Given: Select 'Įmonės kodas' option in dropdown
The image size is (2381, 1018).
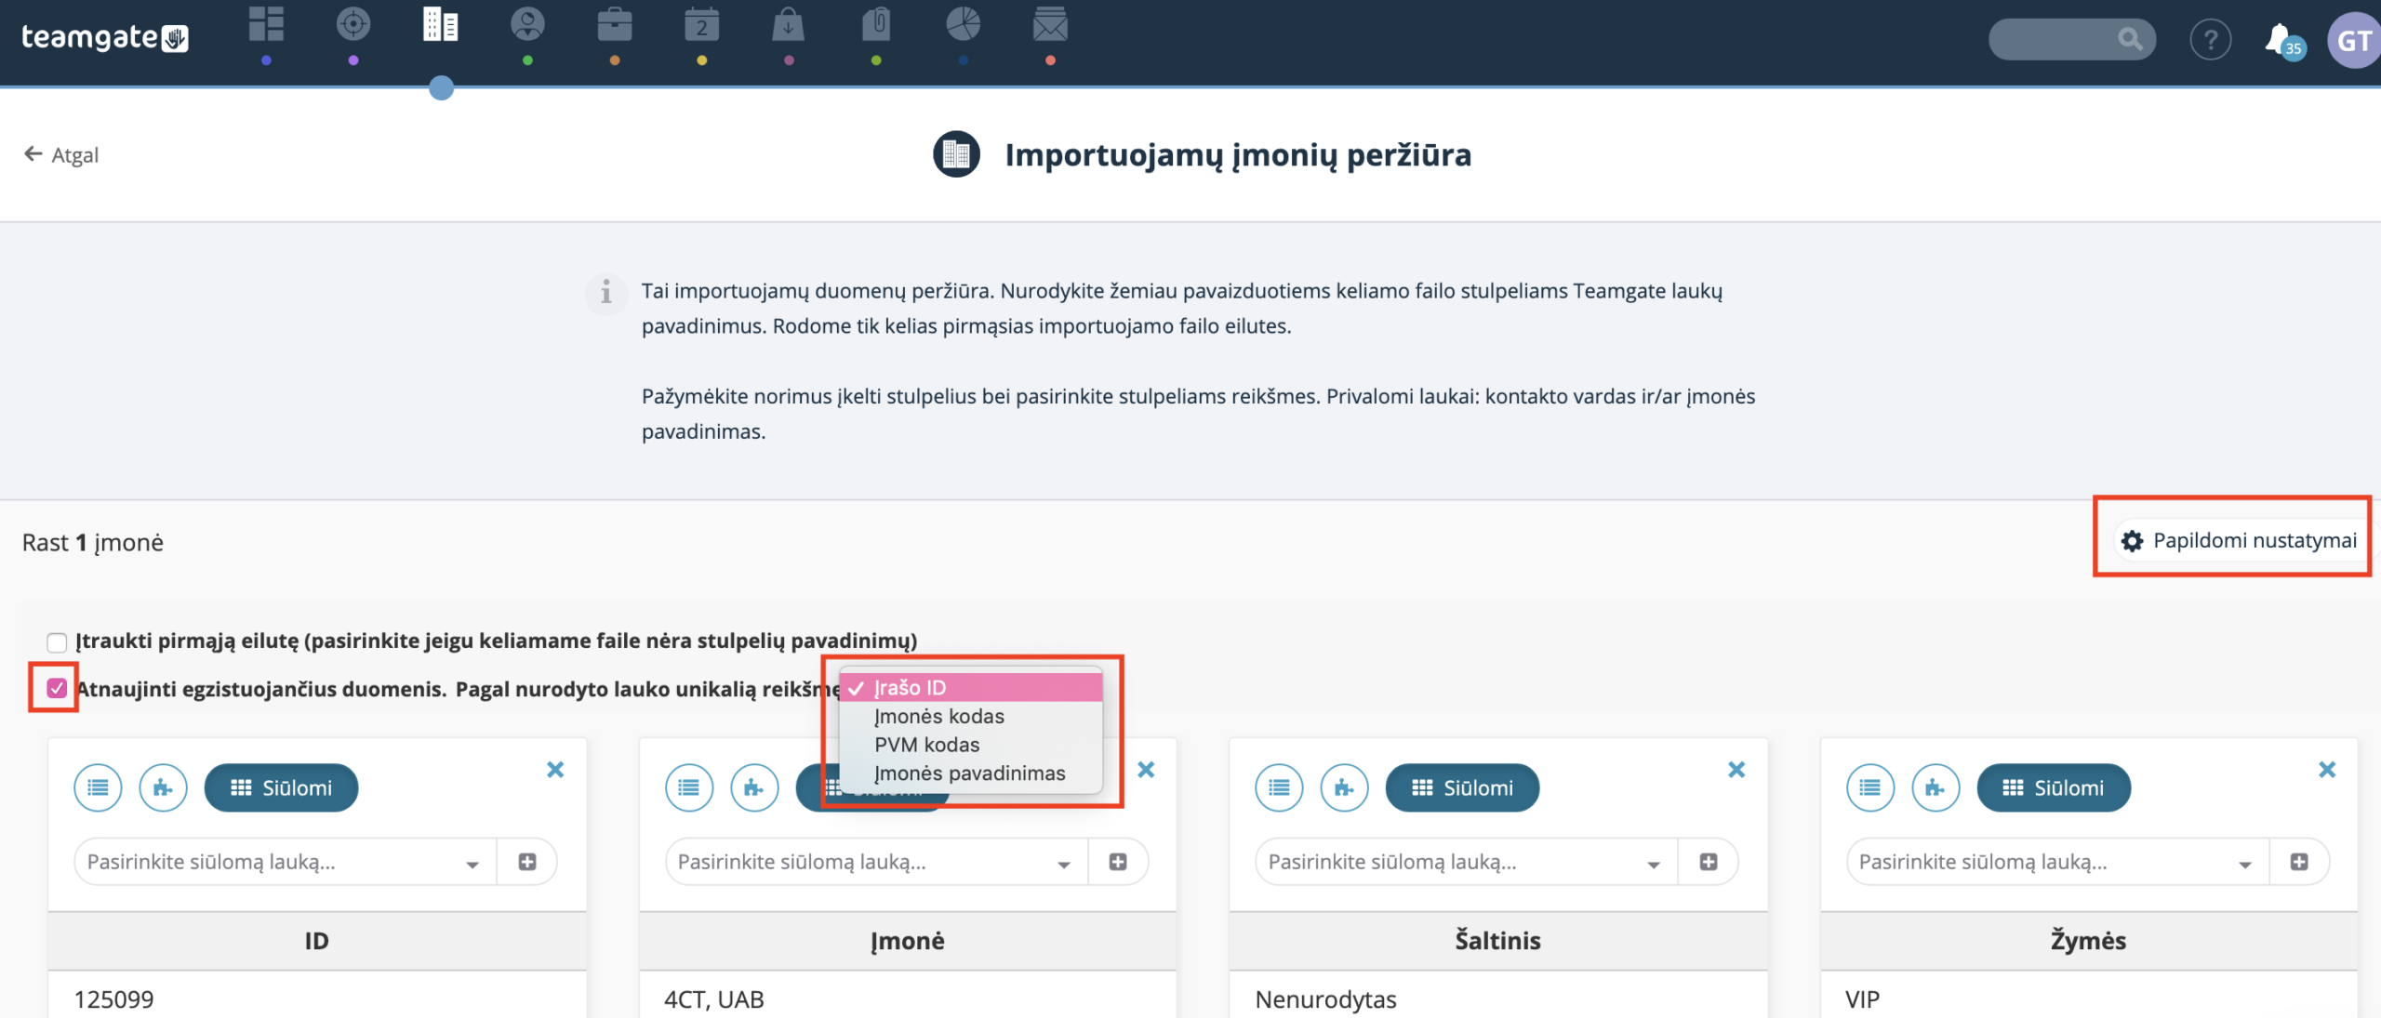Looking at the screenshot, I should tap(971, 716).
